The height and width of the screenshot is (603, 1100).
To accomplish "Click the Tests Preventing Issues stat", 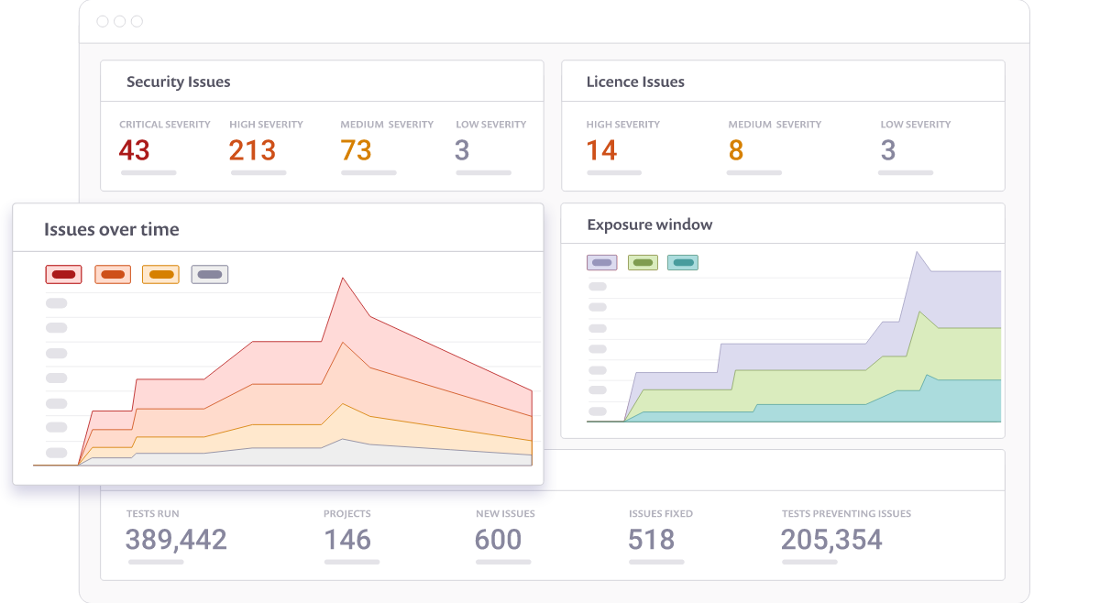I will (830, 540).
